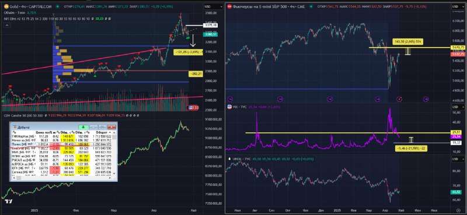Select the Полюс row in Добыча table
The width and height of the screenshot is (467, 215).
pos(61,144)
